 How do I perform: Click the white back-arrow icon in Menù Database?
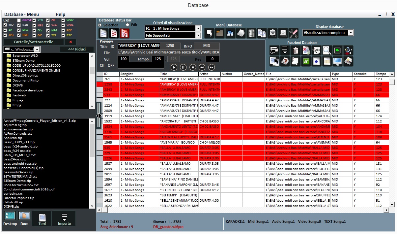pos(209,33)
